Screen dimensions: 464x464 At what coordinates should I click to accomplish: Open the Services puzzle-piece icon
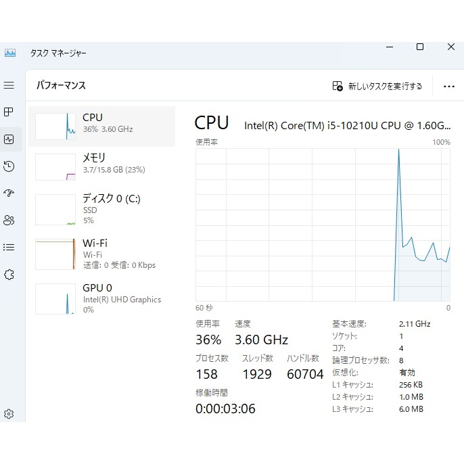tap(9, 275)
